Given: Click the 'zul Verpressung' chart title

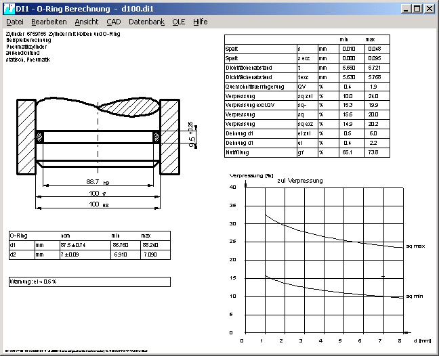Looking at the screenshot, I should pyautogui.click(x=300, y=181).
